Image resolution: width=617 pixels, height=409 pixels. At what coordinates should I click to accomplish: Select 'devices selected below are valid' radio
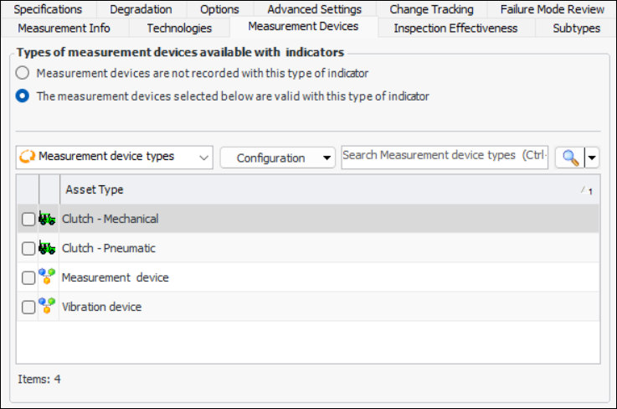coord(23,96)
